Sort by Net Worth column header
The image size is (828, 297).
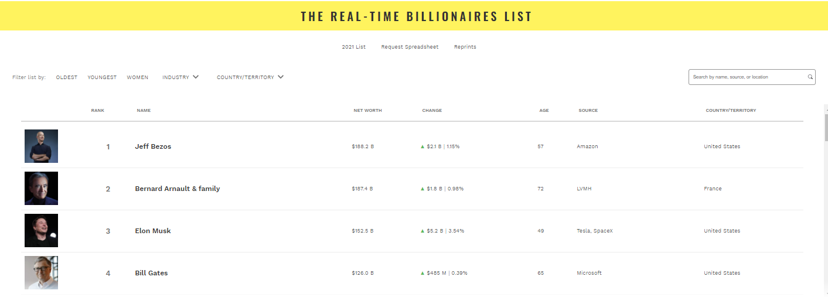coord(367,110)
